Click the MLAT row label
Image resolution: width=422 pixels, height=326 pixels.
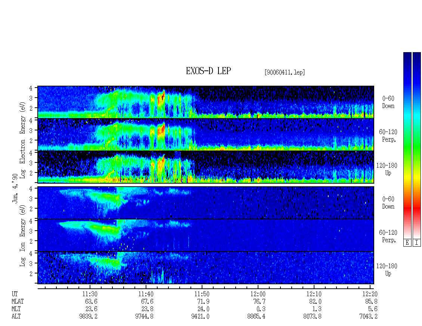point(18,301)
